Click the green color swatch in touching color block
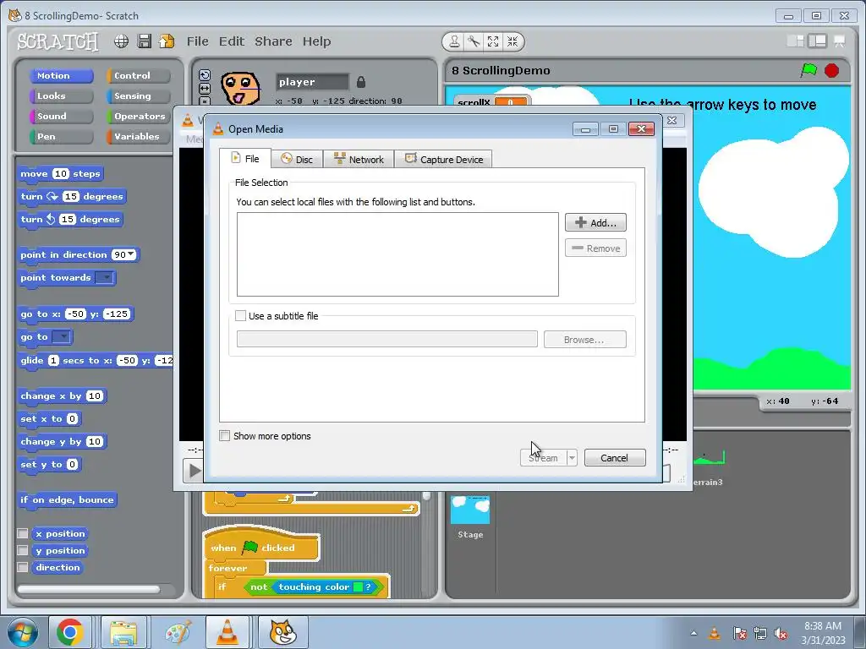 [x=358, y=586]
